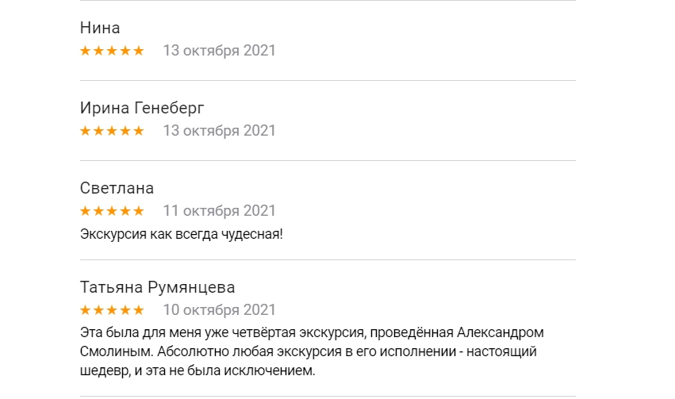Click review text "Экскурсия как всегда чудесная!"
The width and height of the screenshot is (675, 399).
[182, 235]
